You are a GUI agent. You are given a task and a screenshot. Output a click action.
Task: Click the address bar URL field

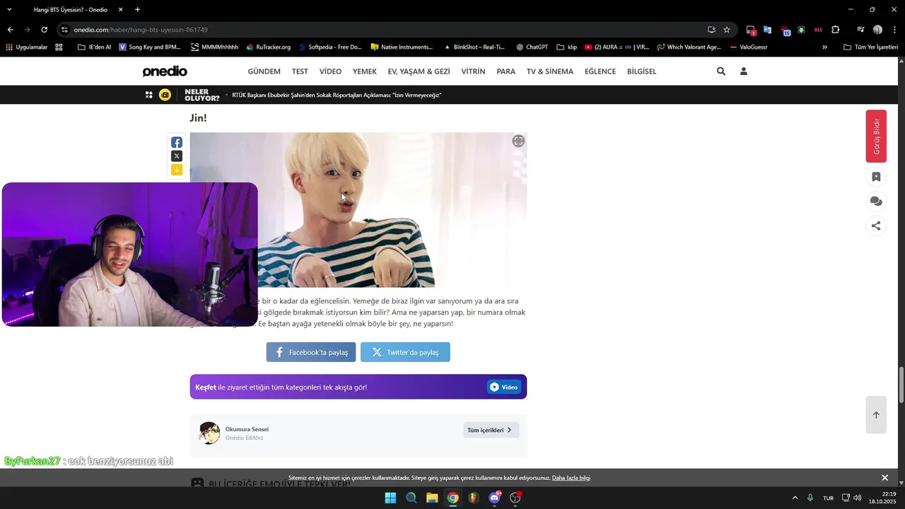click(x=382, y=30)
